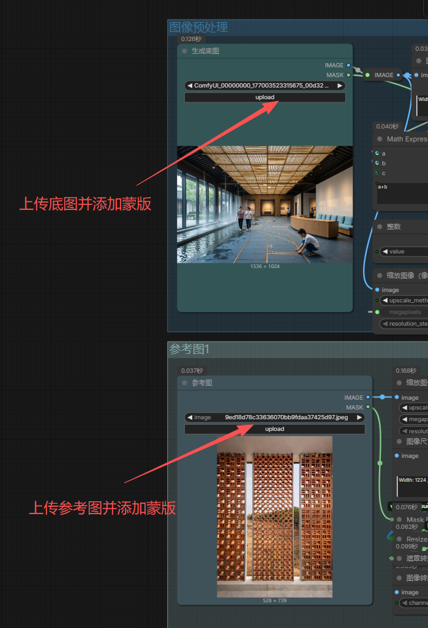428x628 pixels.
Task: Toggle collapse dot of 缩放图像 node in 图像预处理
Action: (x=380, y=275)
